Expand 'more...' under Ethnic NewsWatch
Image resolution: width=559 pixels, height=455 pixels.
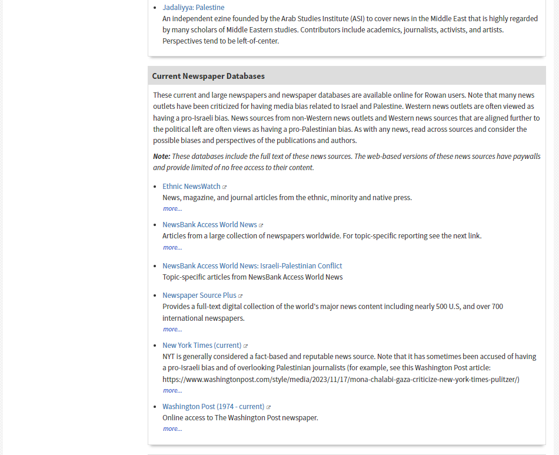tap(172, 208)
